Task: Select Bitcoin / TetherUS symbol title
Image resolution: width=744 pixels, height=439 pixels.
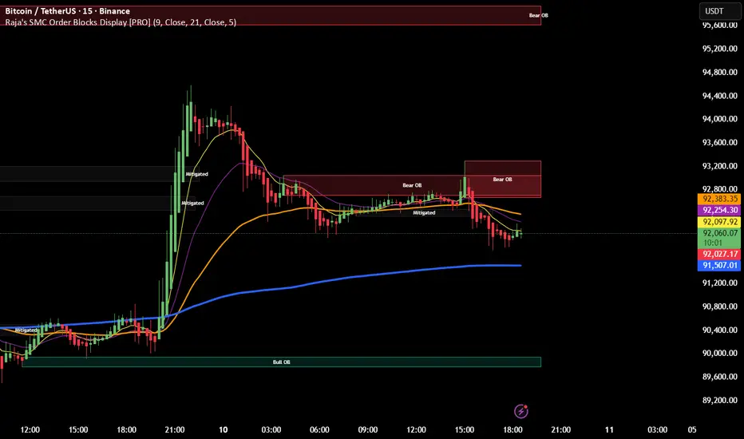Action: point(67,11)
